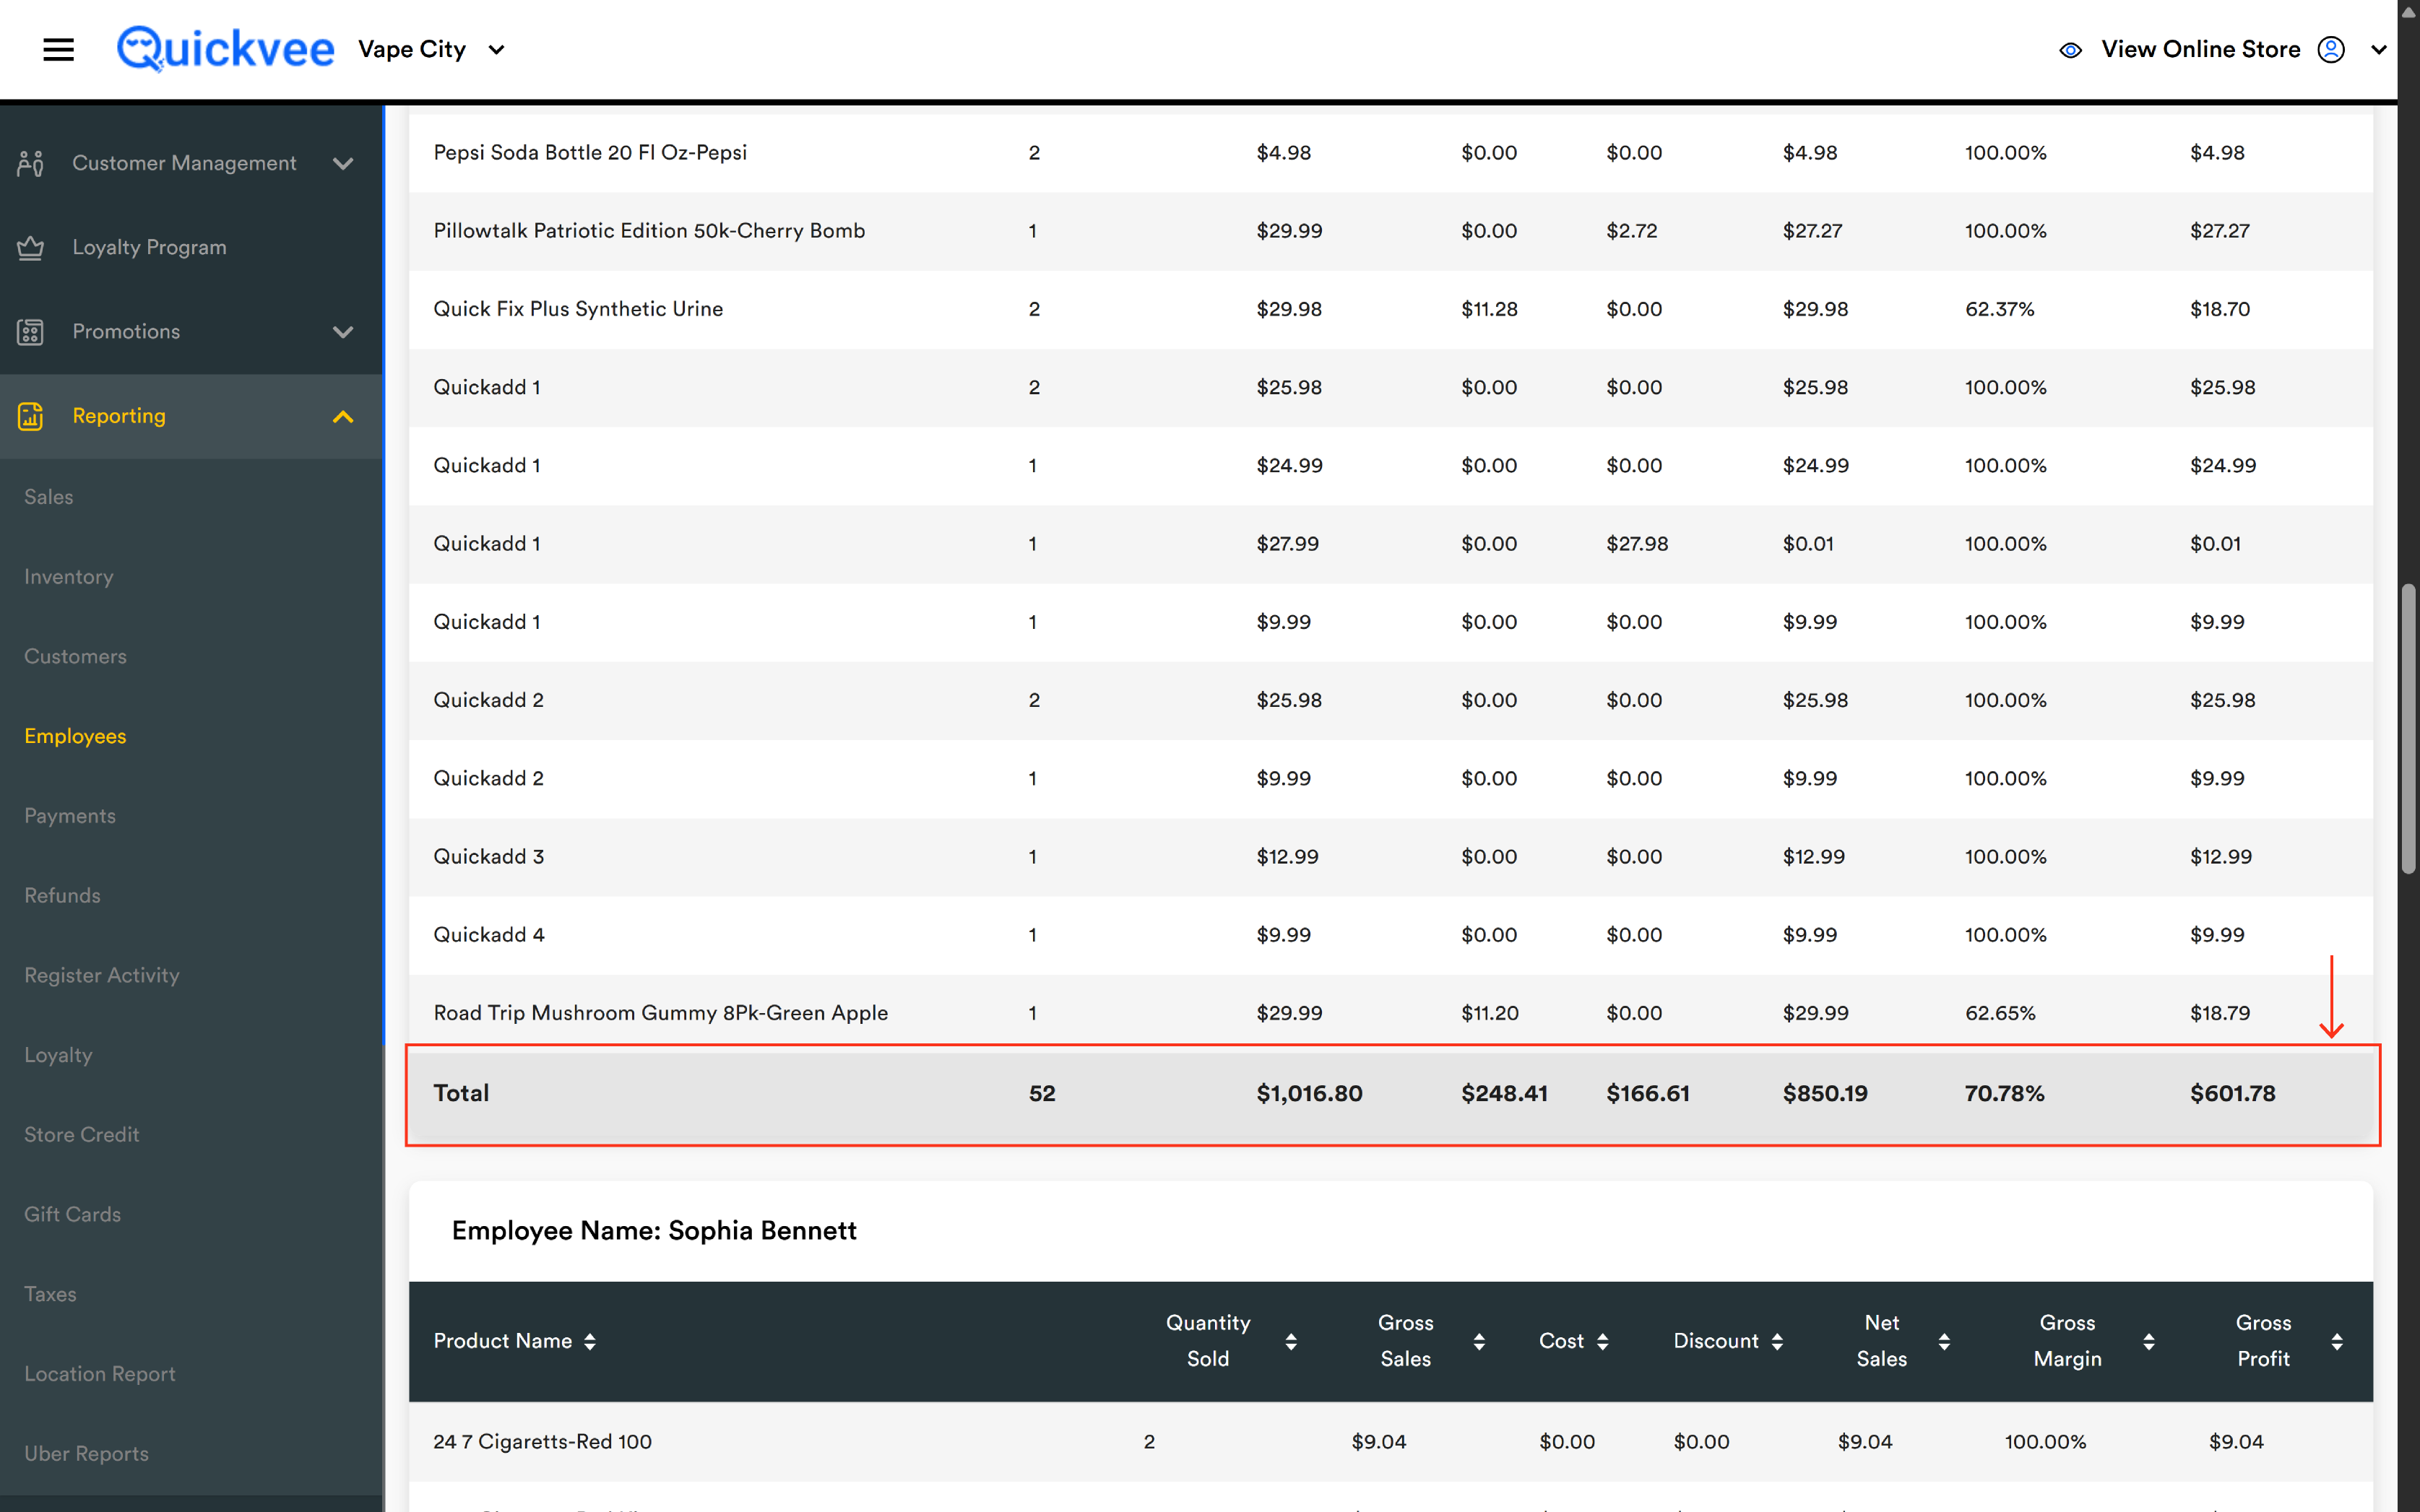The image size is (2420, 1512).
Task: Click the Loyalty Program crown icon
Action: click(x=30, y=247)
